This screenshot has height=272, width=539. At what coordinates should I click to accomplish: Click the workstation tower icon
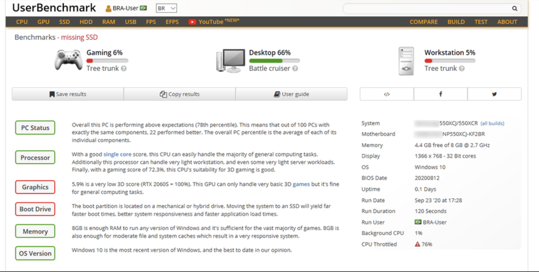click(x=406, y=61)
